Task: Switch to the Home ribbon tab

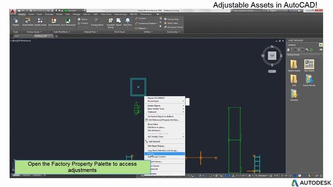Action: pyautogui.click(x=31, y=15)
